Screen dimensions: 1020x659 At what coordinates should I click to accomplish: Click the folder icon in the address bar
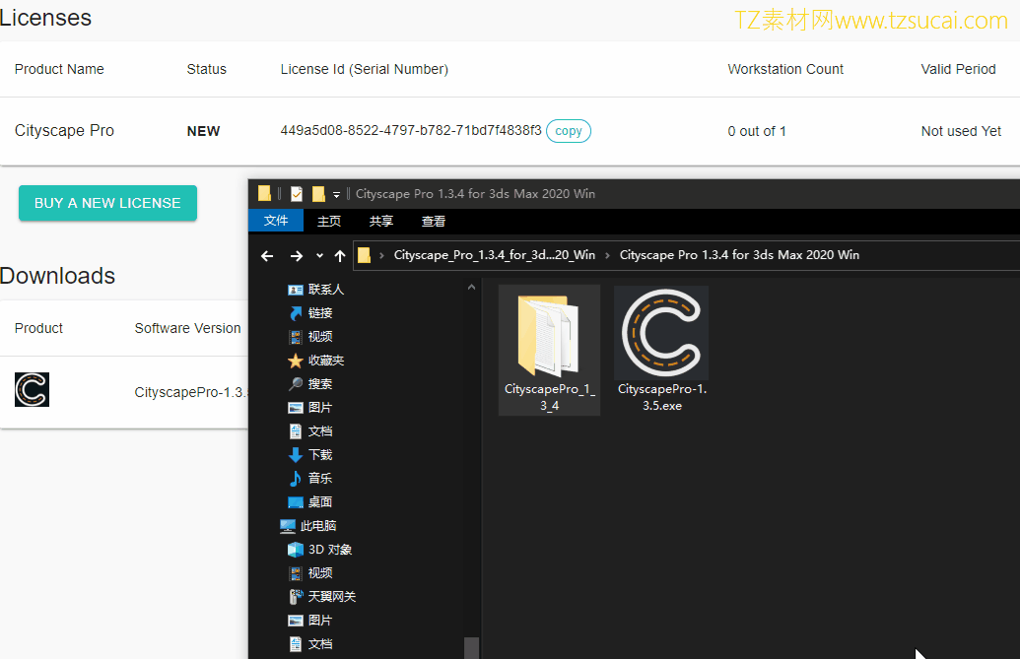[365, 255]
